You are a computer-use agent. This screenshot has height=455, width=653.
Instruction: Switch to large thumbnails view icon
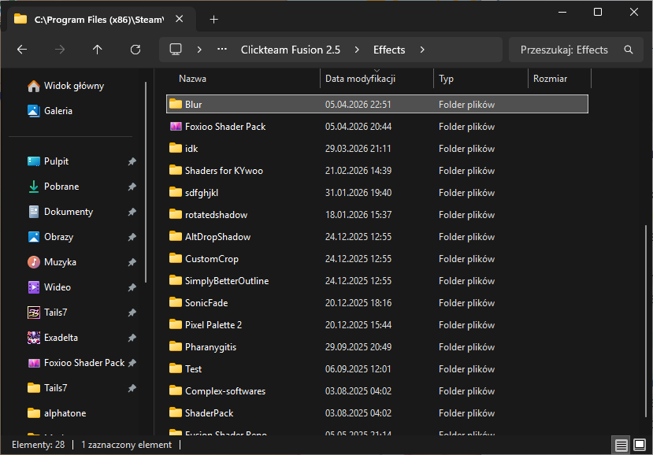640,445
